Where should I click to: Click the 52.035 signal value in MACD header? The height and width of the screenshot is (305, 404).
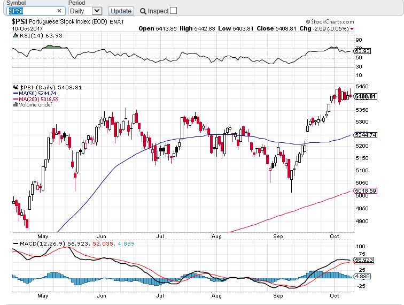[x=103, y=243]
